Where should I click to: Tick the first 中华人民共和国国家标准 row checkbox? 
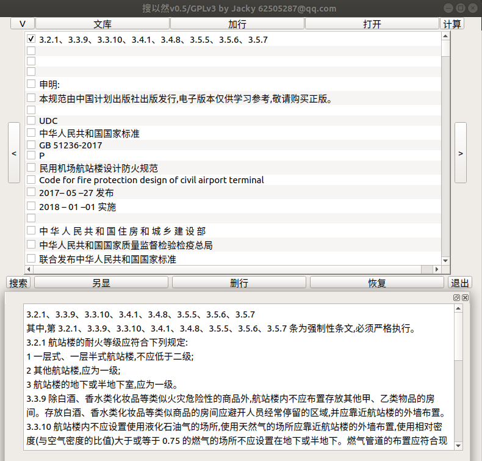tap(31, 132)
